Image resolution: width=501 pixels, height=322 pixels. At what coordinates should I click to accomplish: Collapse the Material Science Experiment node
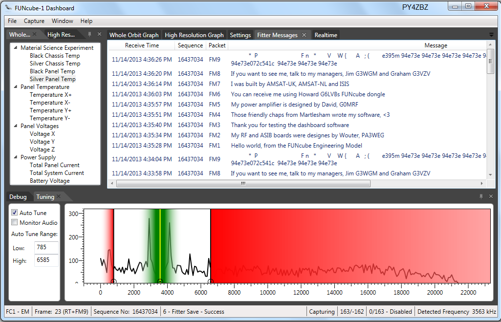click(15, 47)
